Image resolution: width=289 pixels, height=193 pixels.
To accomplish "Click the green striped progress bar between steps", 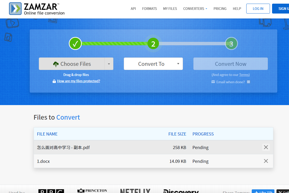I will [x=115, y=44].
